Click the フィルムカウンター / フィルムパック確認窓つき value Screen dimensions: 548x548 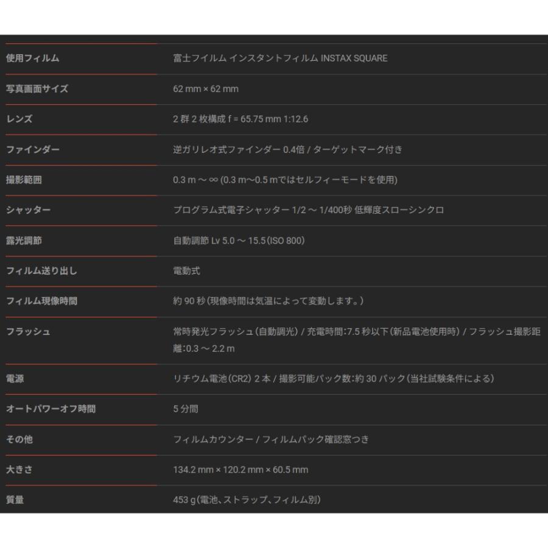point(271,440)
